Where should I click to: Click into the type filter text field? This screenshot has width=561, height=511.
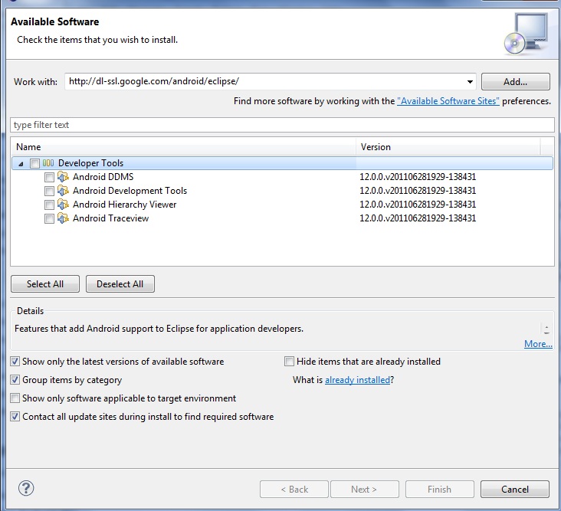point(282,125)
